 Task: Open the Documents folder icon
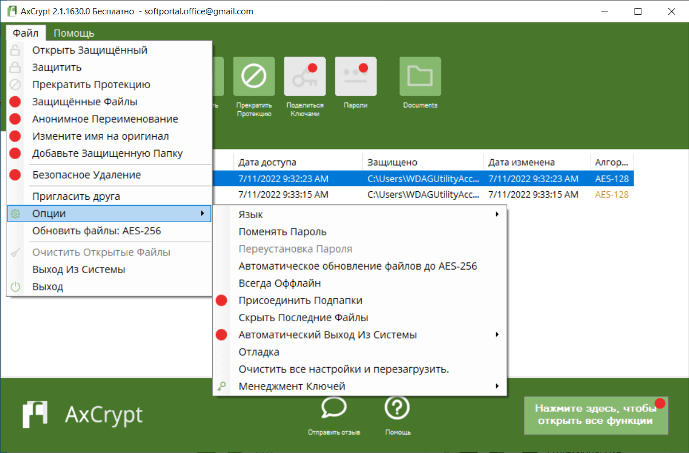(x=420, y=76)
